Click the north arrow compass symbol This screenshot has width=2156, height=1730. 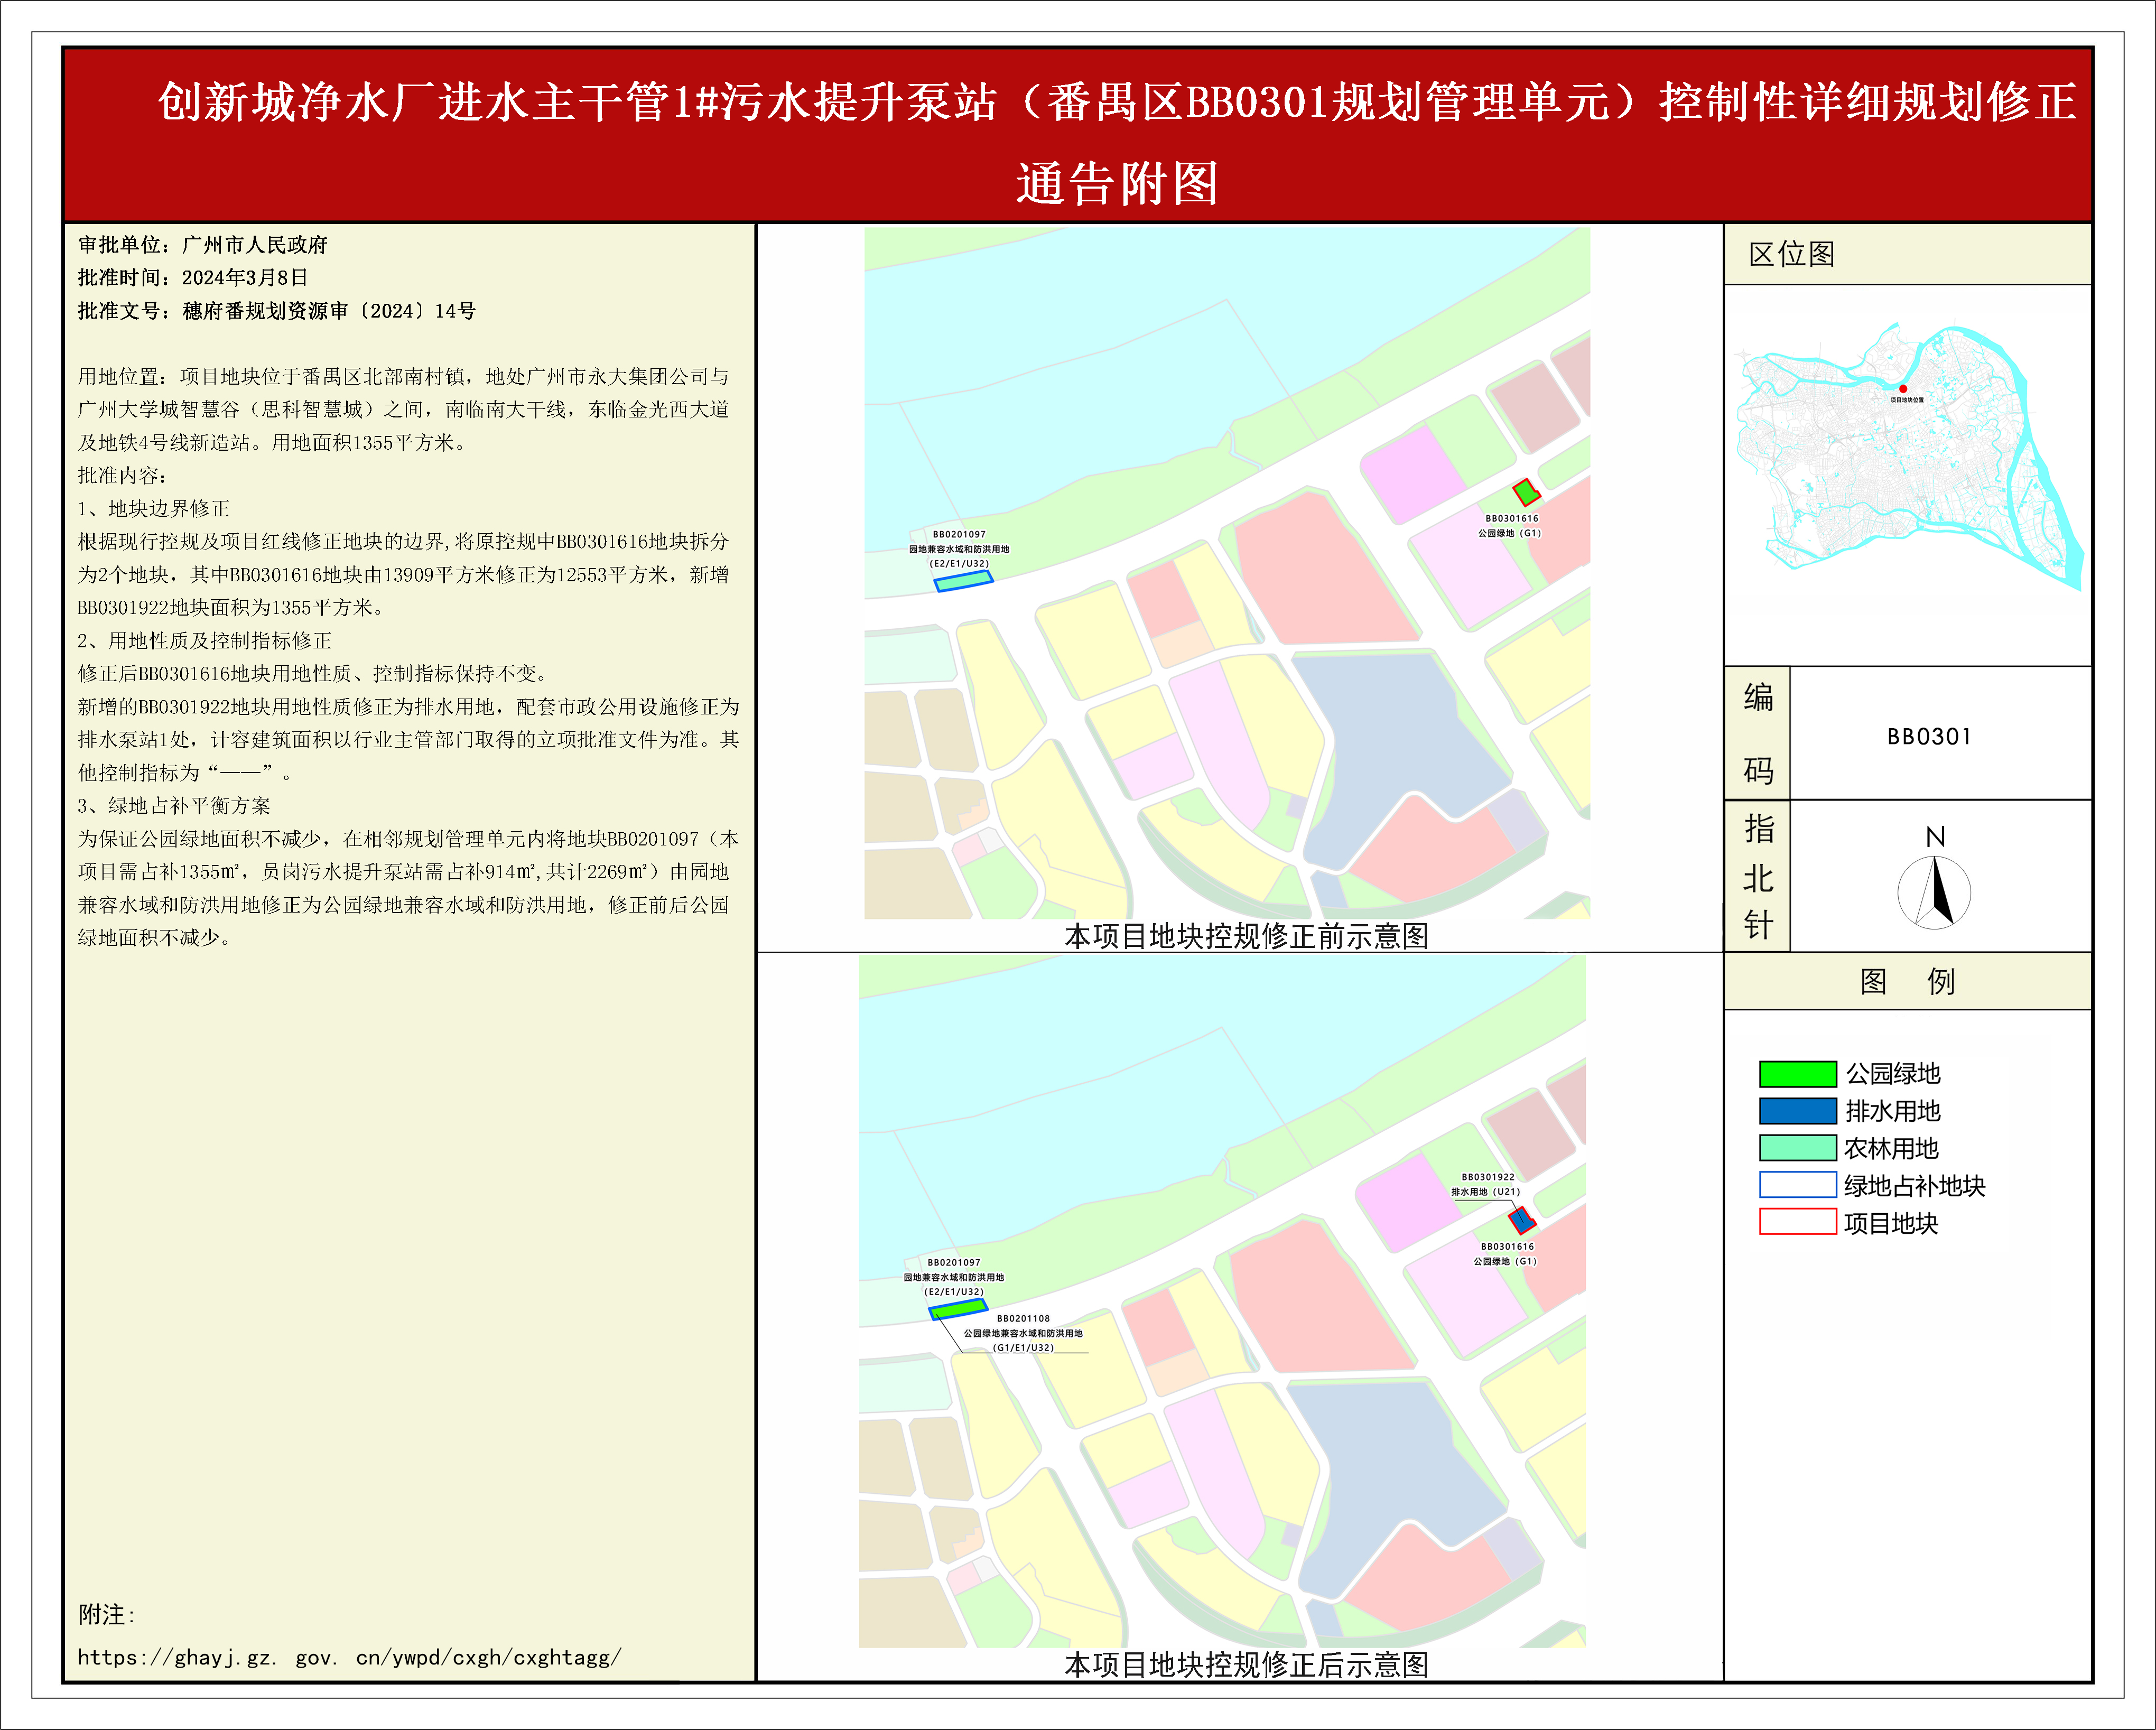pos(1934,892)
